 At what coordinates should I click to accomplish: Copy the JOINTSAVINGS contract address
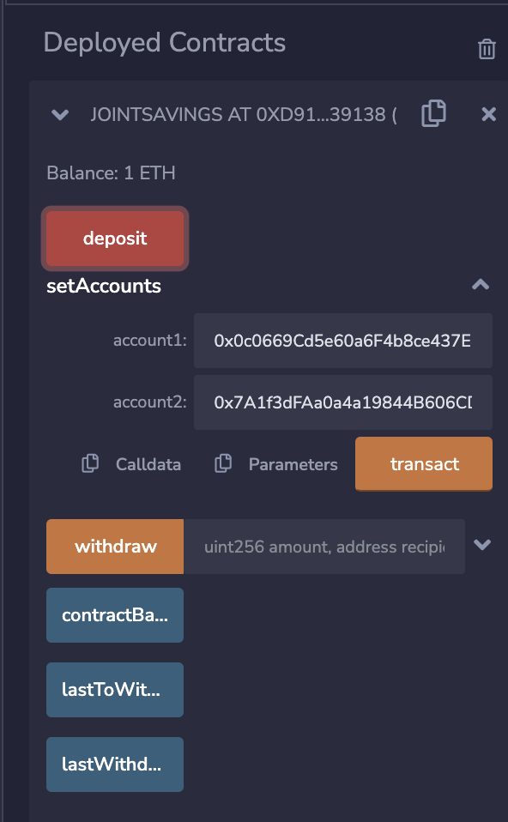coord(433,113)
